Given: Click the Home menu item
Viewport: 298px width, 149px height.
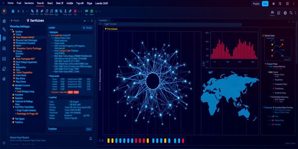Looking at the screenshot, I should click(10, 3).
